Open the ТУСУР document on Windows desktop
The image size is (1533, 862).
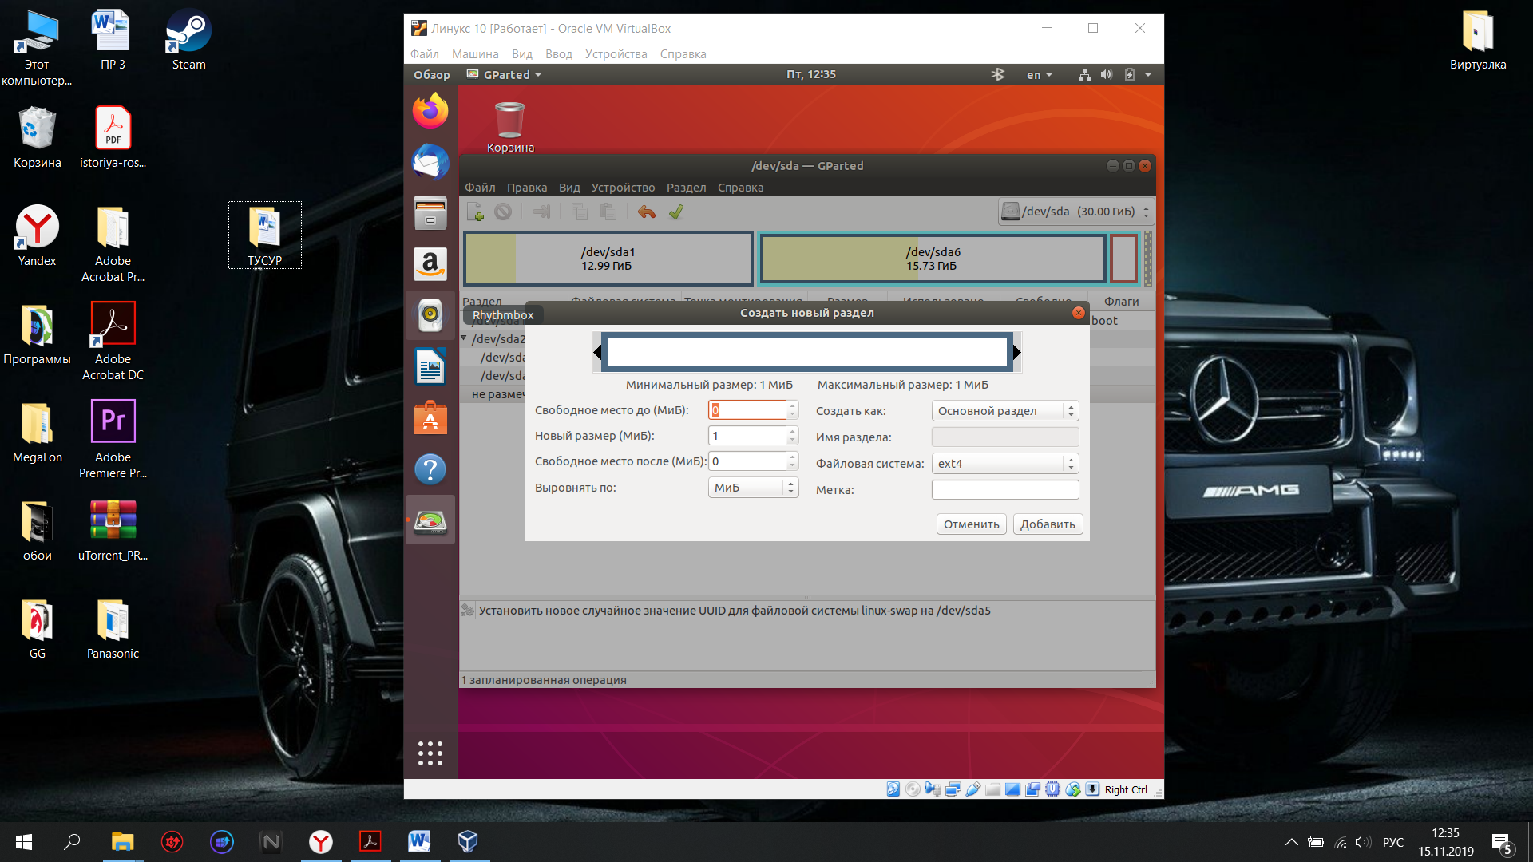pos(264,235)
